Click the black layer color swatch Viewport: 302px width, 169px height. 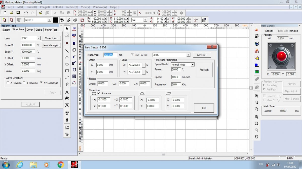pos(56,20)
